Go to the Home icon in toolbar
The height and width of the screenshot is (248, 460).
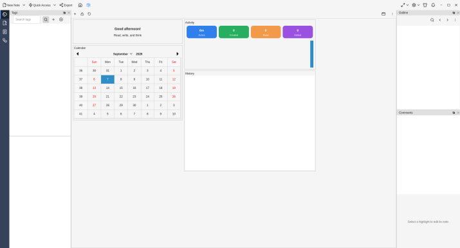(x=80, y=5)
